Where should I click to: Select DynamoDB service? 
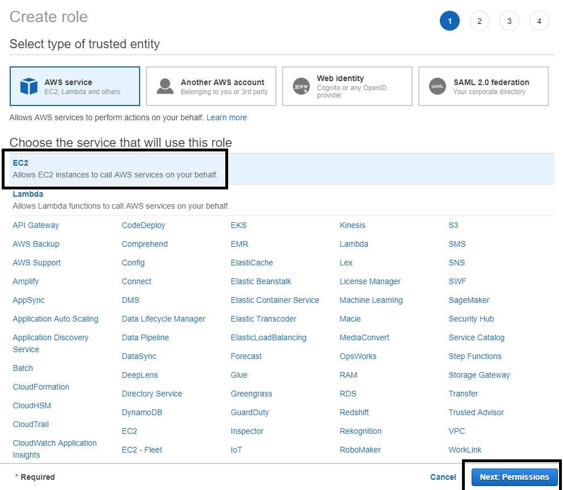tap(142, 412)
